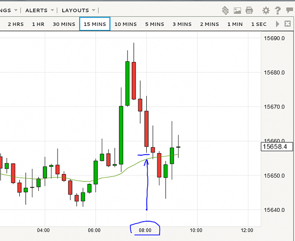
Task: Click the 15670.0 price axis label
Action: coord(274,107)
